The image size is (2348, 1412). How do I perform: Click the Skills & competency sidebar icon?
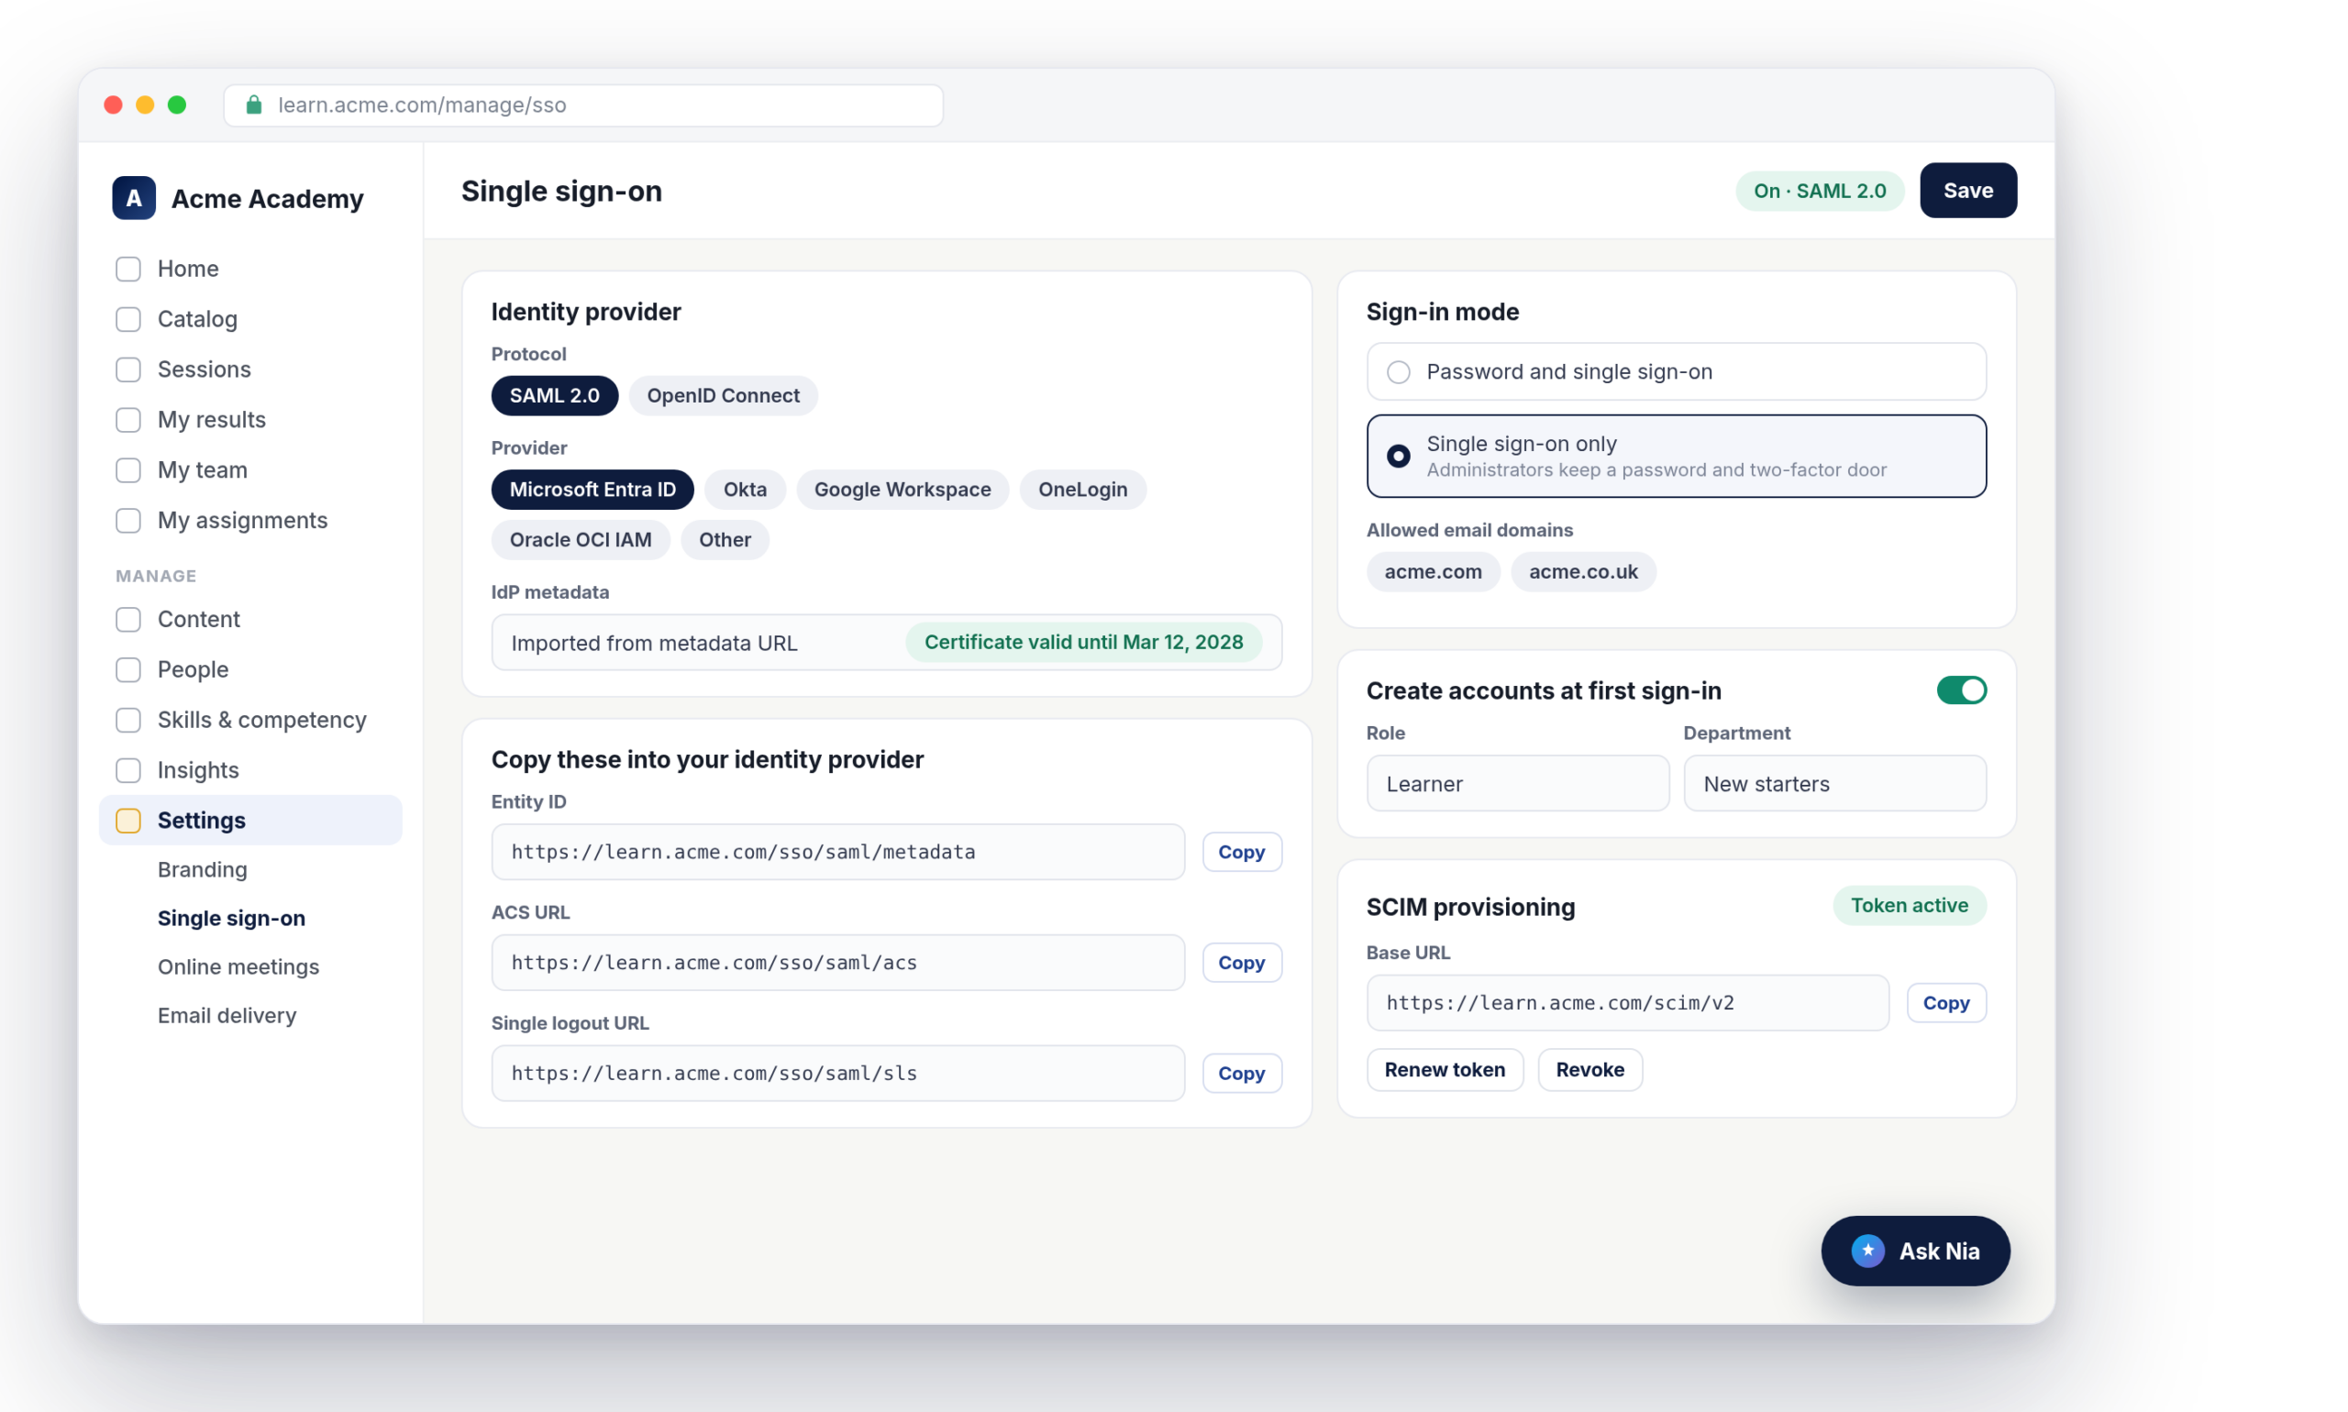click(x=127, y=721)
